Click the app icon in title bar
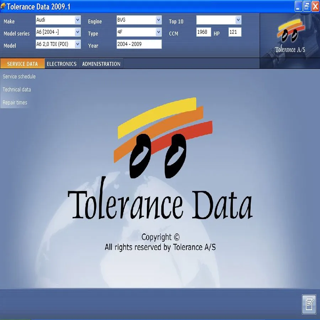This screenshot has height=320, width=320. click(x=3, y=6)
